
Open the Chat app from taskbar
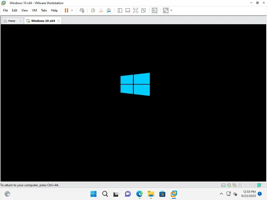pos(128,194)
